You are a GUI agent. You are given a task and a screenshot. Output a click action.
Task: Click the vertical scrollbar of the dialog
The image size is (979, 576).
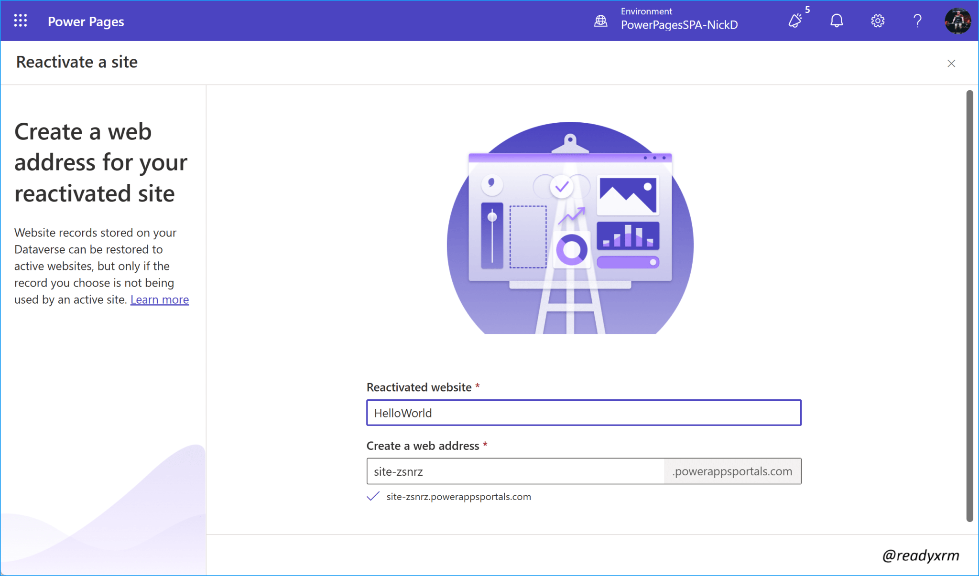point(969,306)
